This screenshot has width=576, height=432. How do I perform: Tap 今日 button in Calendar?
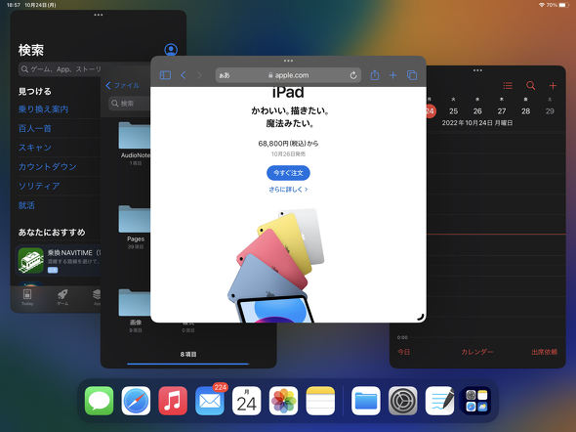click(x=404, y=352)
